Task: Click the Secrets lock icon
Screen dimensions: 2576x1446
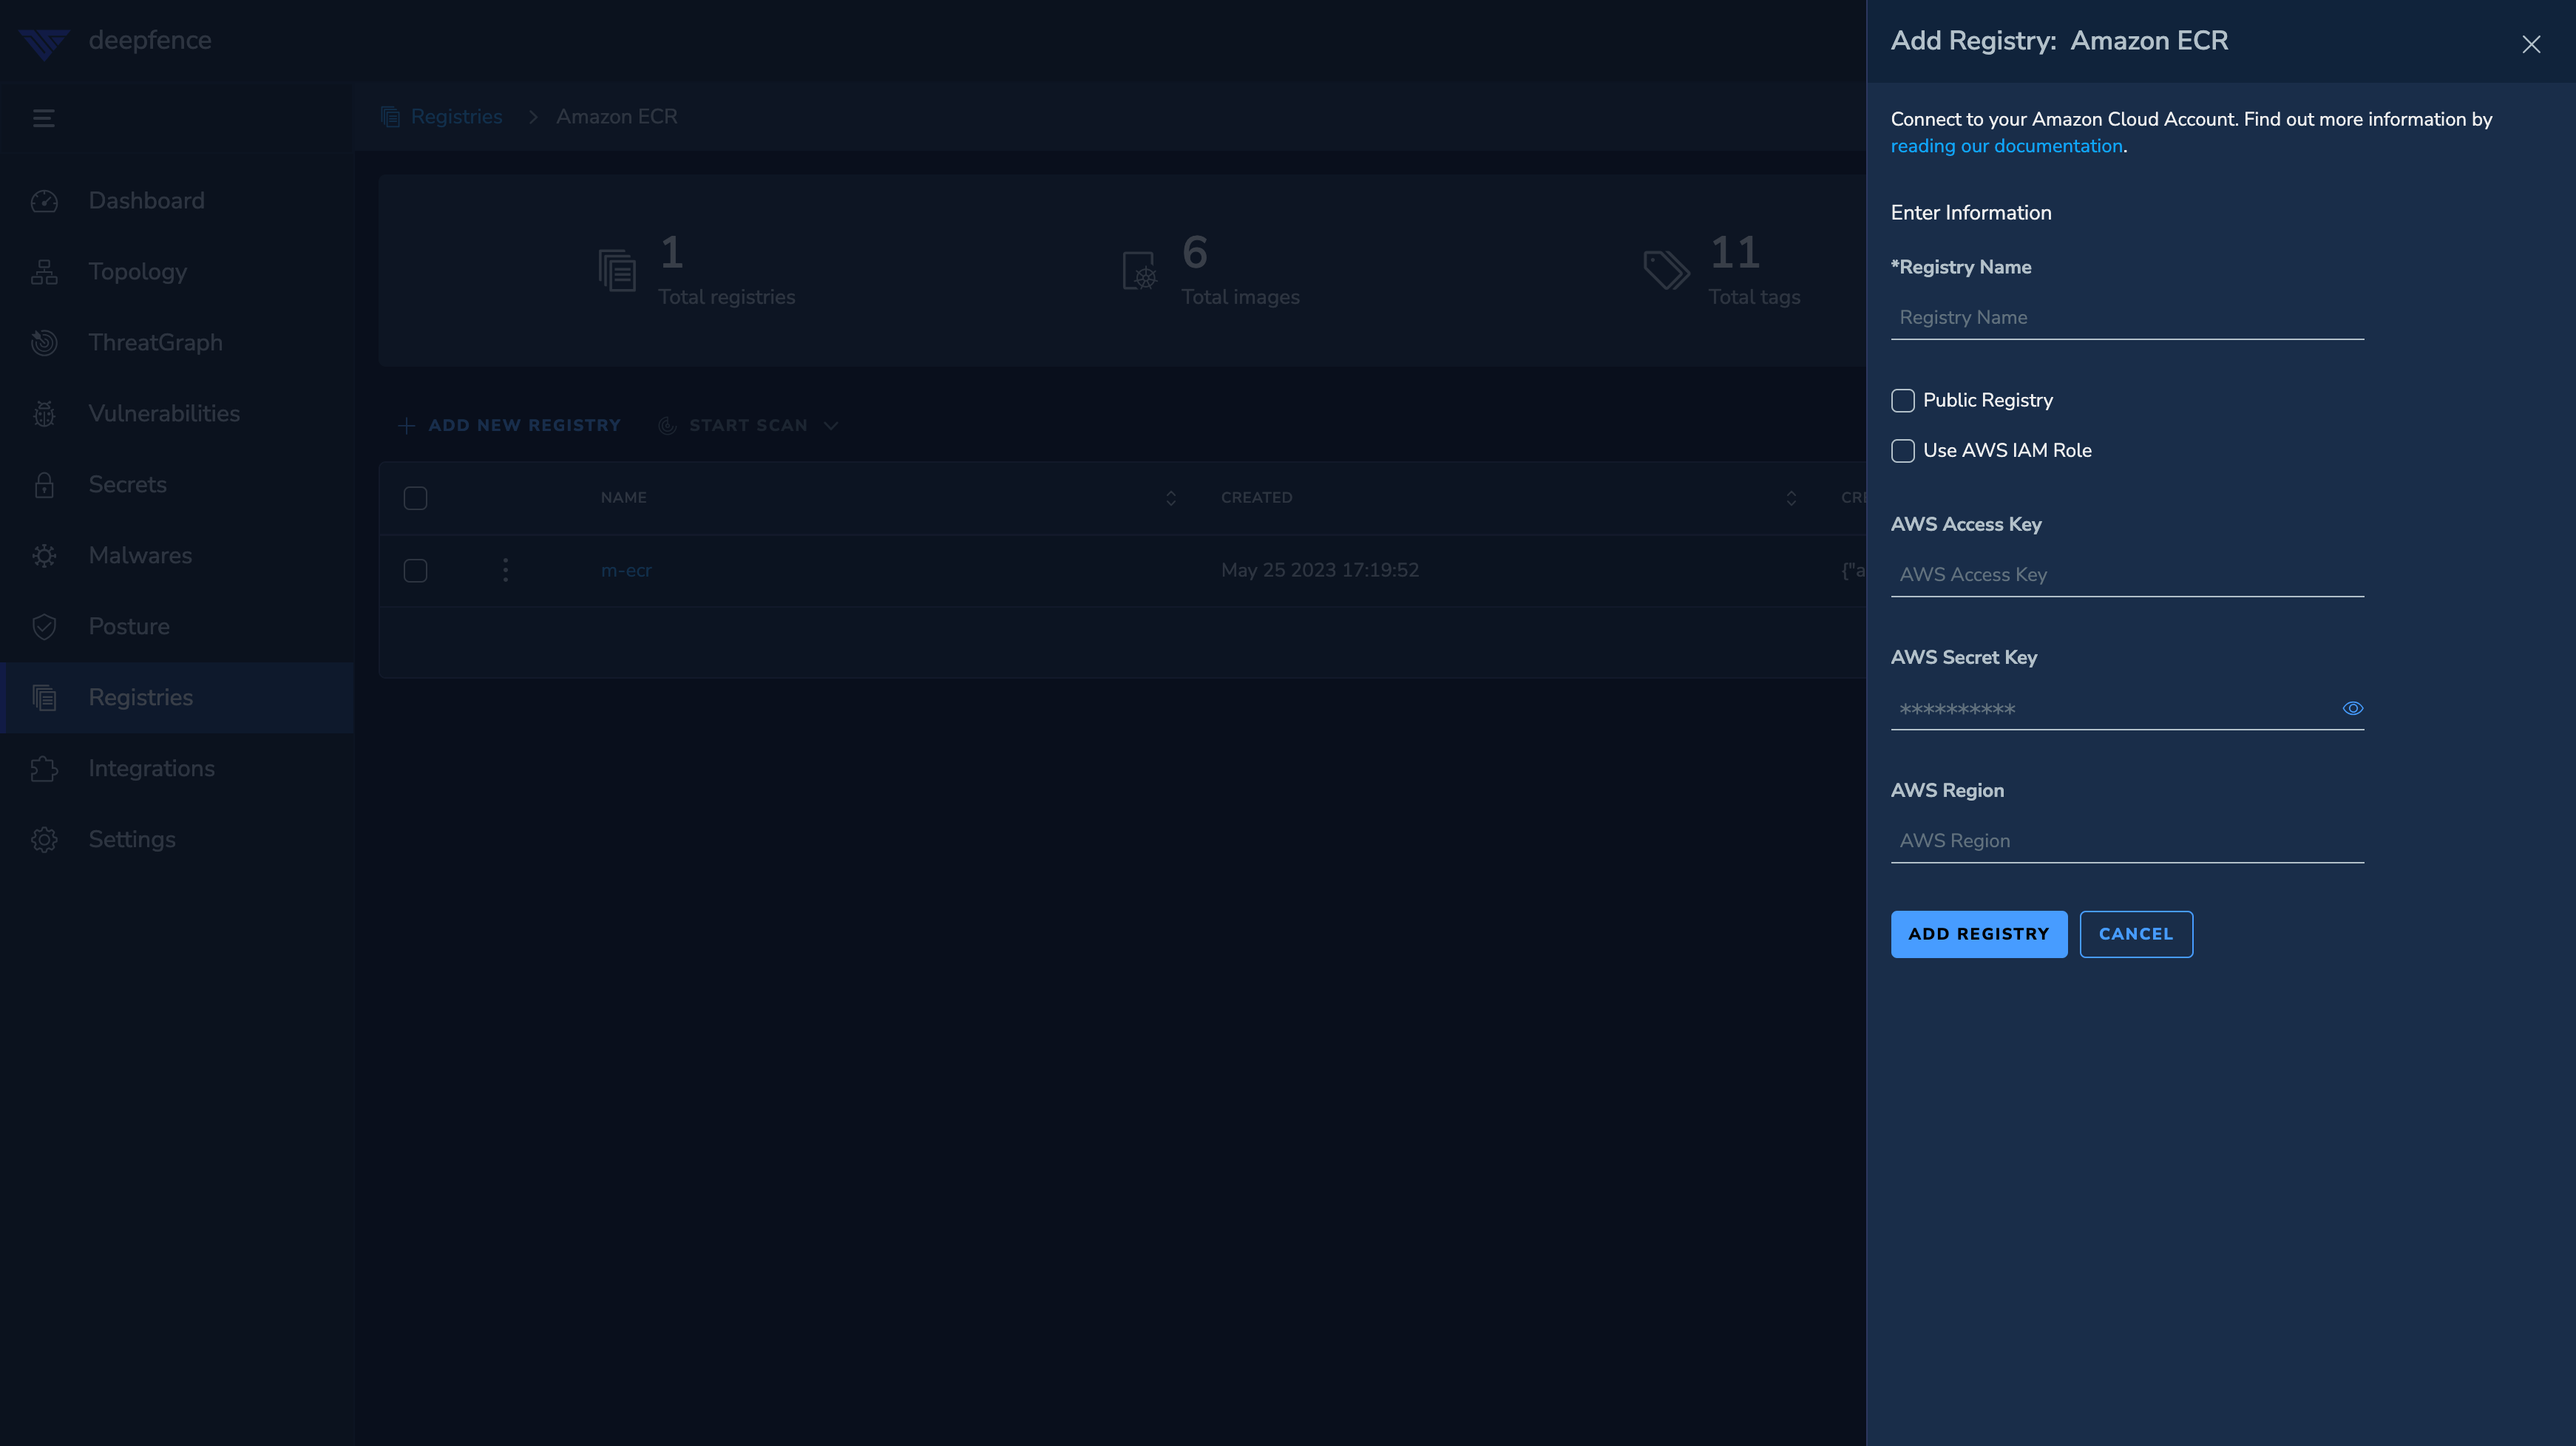Action: [x=44, y=485]
